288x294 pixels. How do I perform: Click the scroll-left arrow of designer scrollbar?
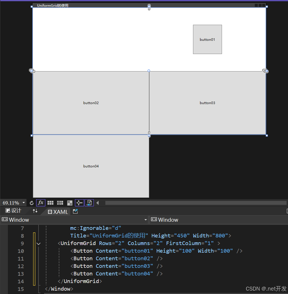97,203
